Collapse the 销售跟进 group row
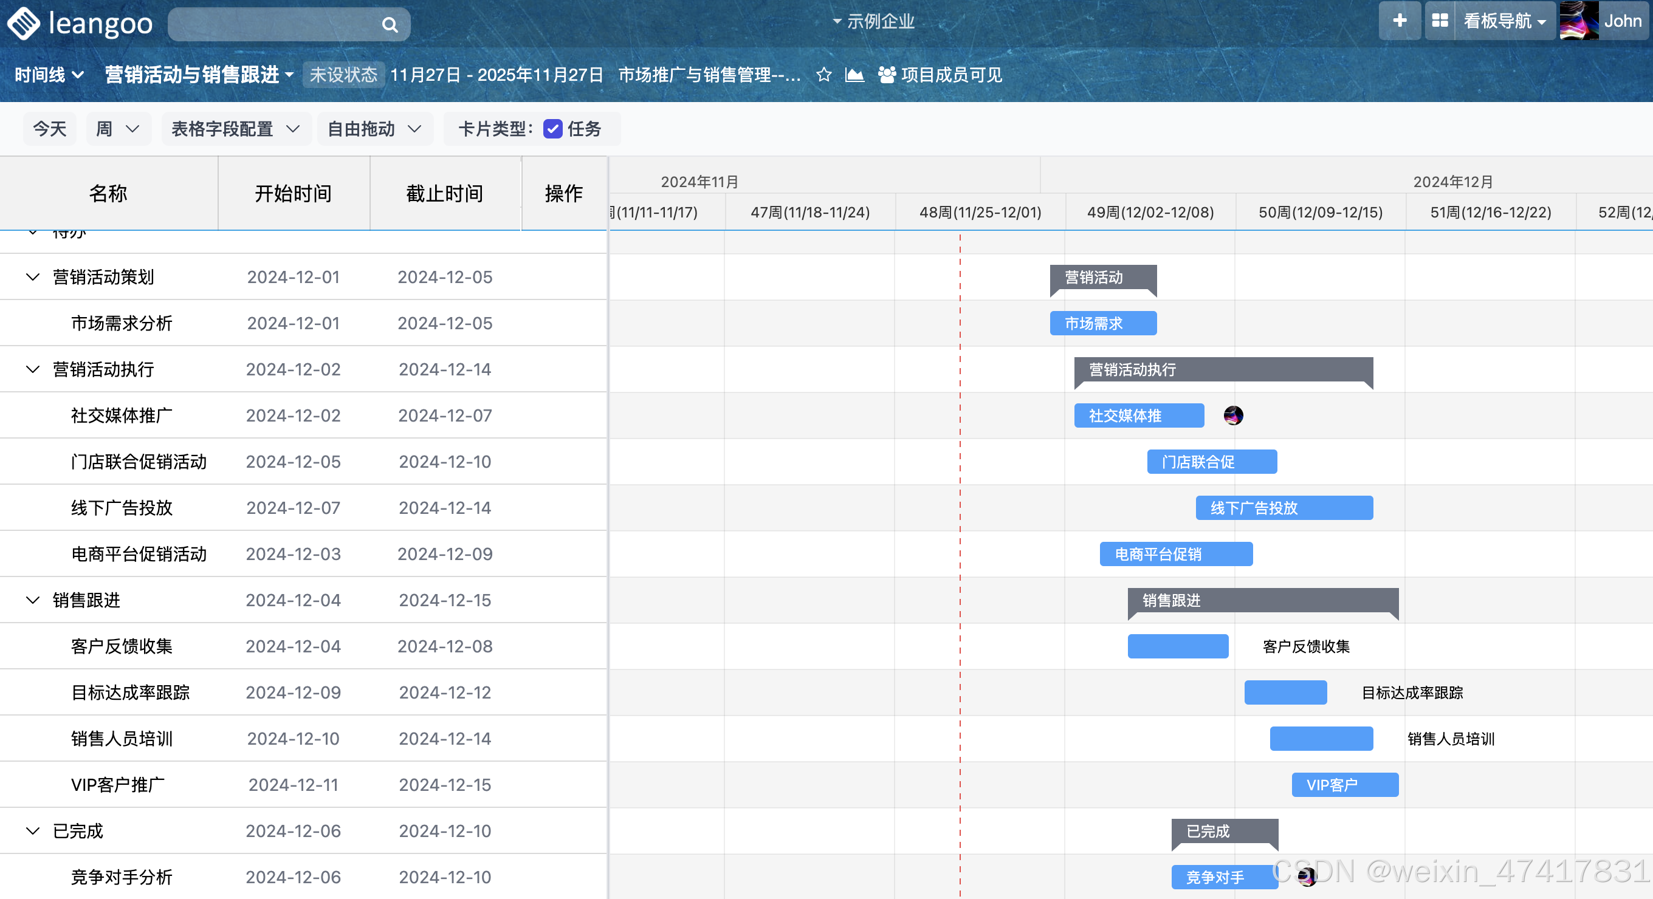This screenshot has height=899, width=1653. point(33,600)
